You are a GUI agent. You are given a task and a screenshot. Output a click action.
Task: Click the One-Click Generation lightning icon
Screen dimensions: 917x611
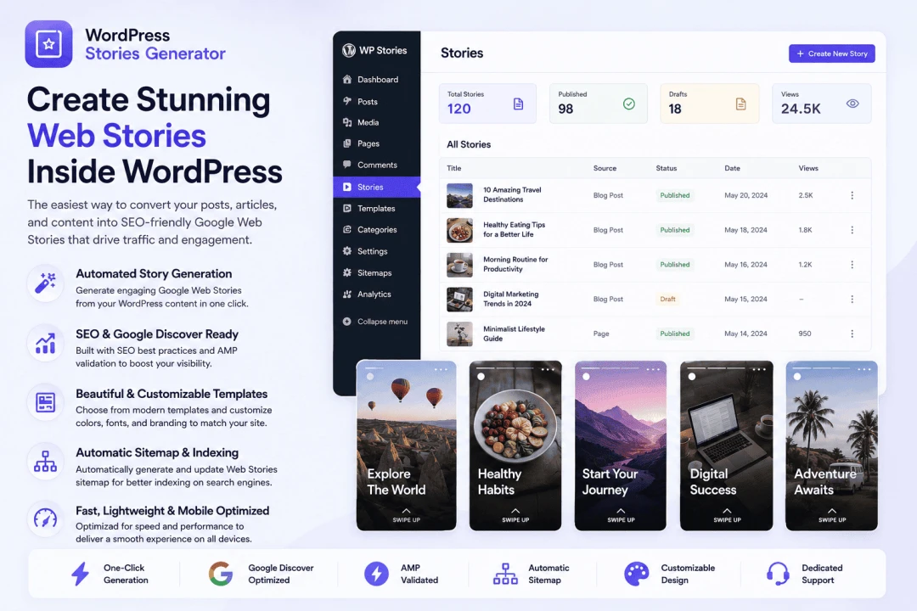(x=80, y=574)
